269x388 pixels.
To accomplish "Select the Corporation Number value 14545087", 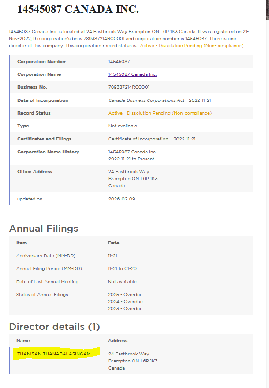I will pos(119,61).
